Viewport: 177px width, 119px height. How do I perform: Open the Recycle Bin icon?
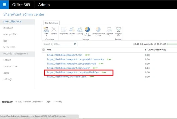[x=118, y=29]
